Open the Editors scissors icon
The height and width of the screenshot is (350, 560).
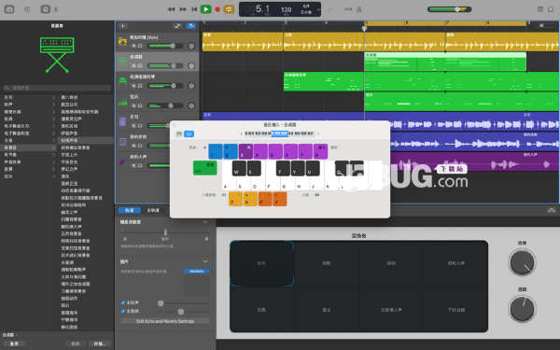click(56, 9)
